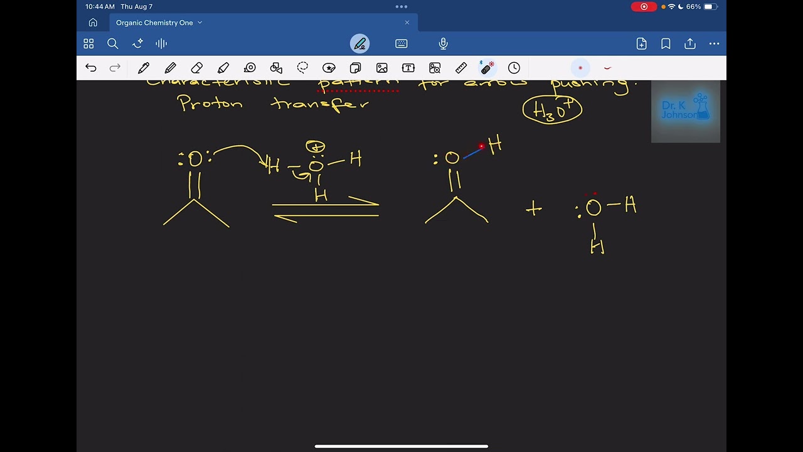
Task: Select the Tape tool
Action: coord(250,68)
